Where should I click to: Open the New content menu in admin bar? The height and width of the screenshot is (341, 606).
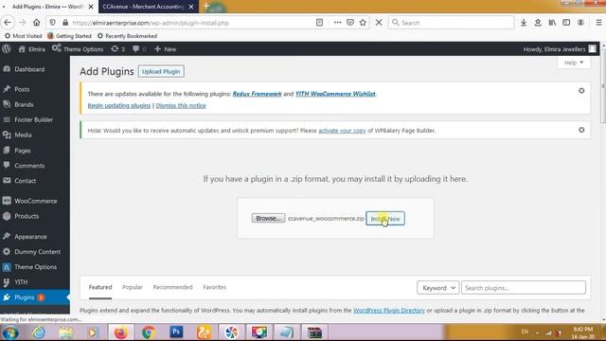pos(166,49)
